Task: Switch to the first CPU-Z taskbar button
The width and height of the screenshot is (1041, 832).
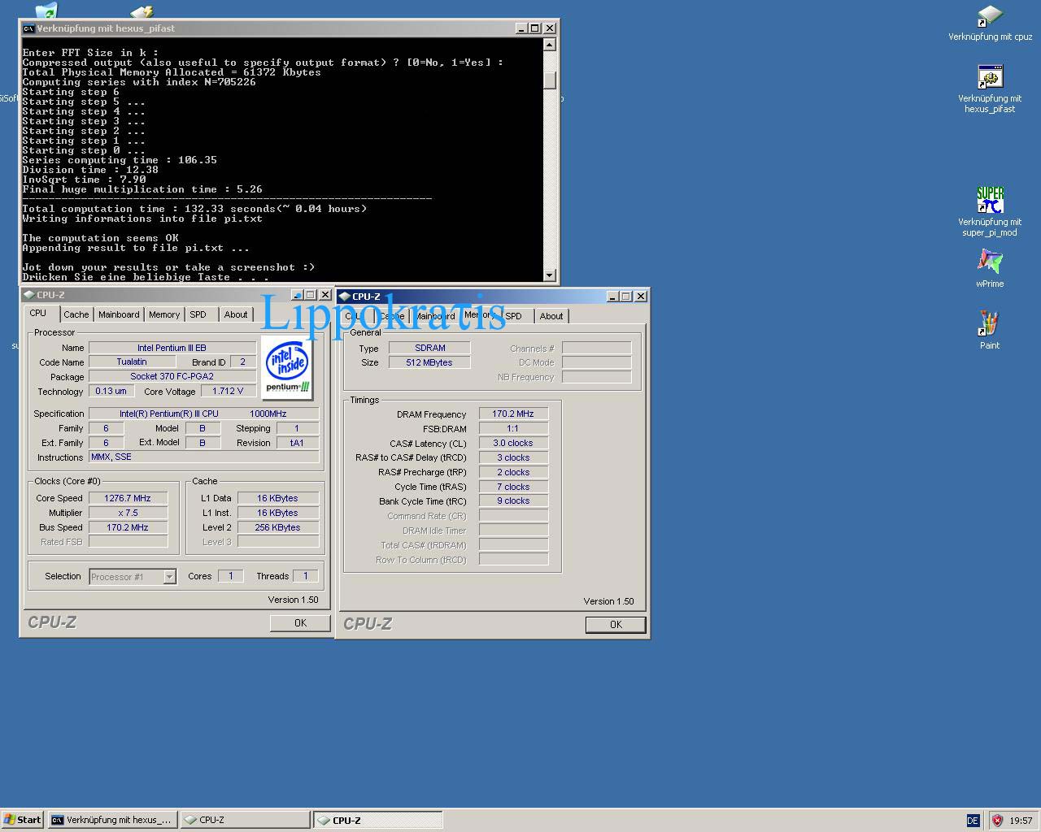Action: pyautogui.click(x=245, y=820)
